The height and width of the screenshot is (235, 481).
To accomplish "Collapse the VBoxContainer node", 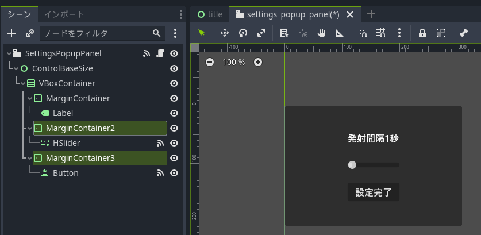I will point(23,84).
